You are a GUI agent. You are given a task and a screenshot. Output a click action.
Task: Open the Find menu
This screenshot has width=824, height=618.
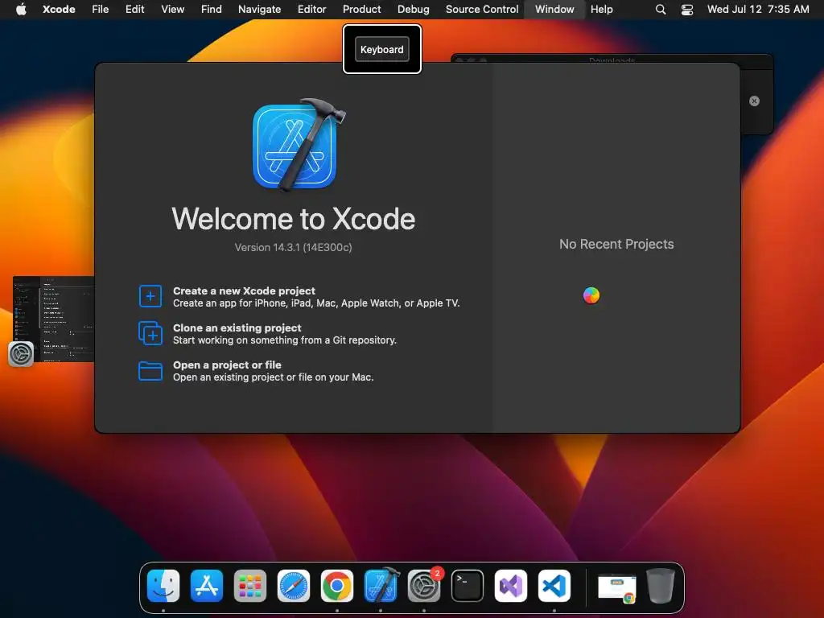point(212,10)
